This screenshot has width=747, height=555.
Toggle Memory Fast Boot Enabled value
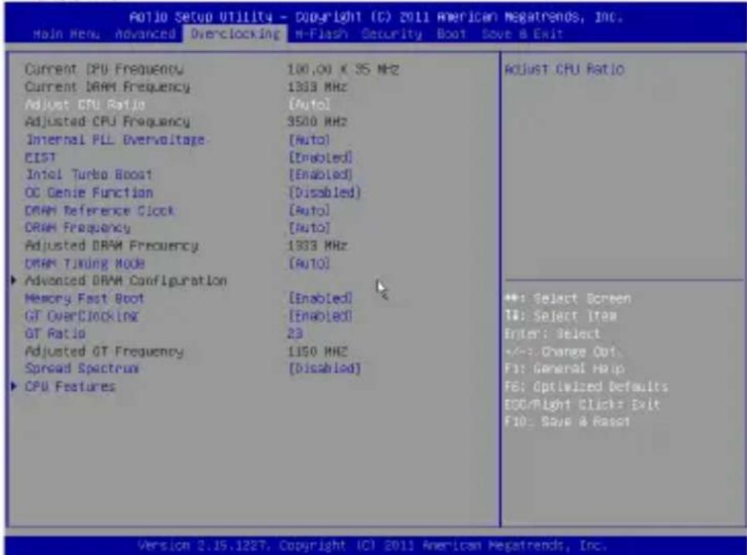click(321, 299)
